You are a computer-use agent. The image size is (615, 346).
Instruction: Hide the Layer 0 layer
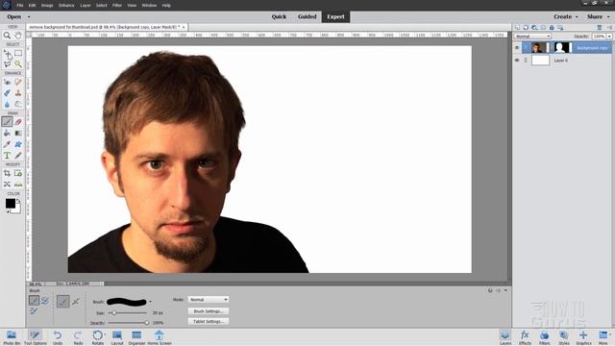coord(517,60)
